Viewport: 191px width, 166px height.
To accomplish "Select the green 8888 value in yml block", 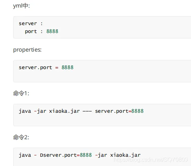I will (x=52, y=31).
